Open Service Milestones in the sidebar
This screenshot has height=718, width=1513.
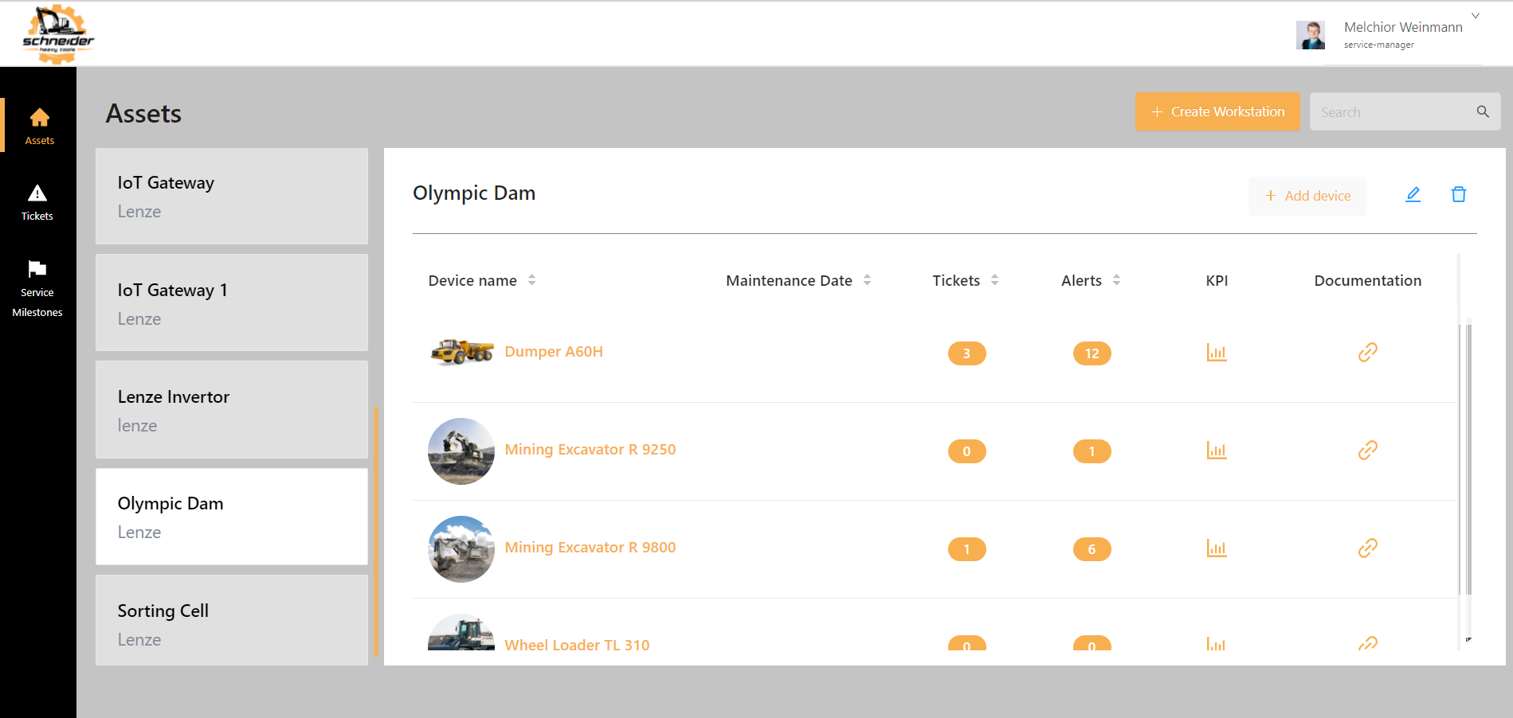[37, 289]
